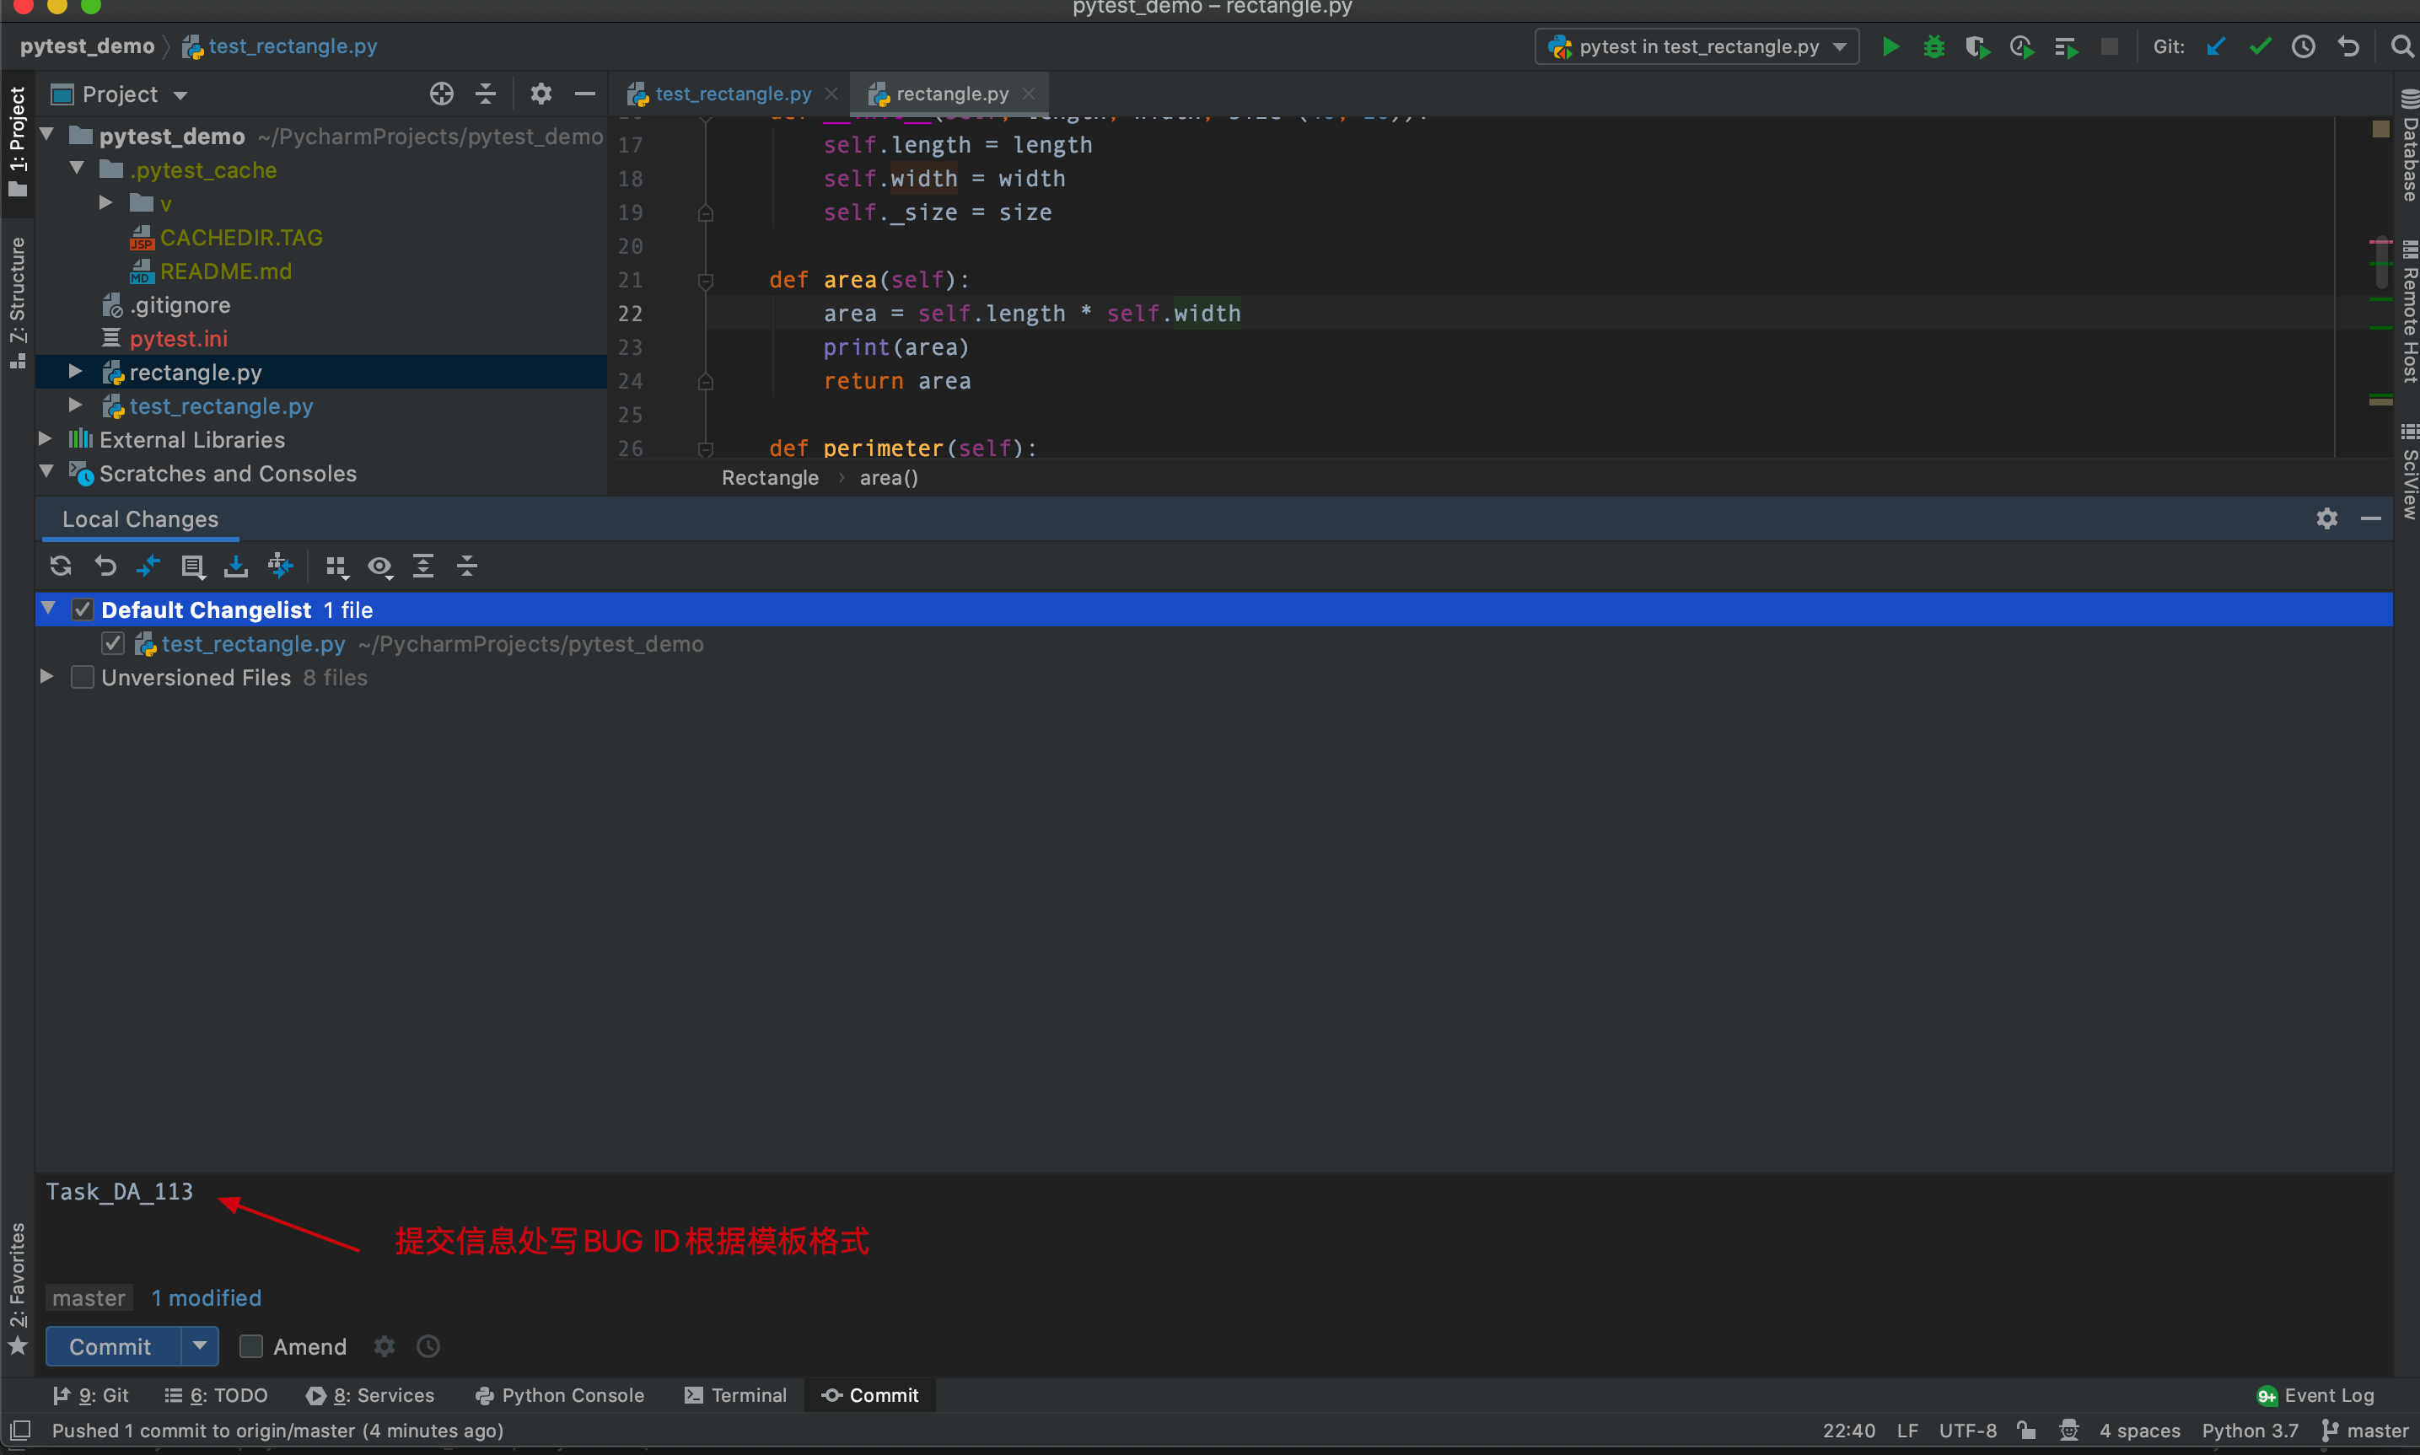Show Git history clock icon
The width and height of the screenshot is (2420, 1455).
coord(2304,46)
